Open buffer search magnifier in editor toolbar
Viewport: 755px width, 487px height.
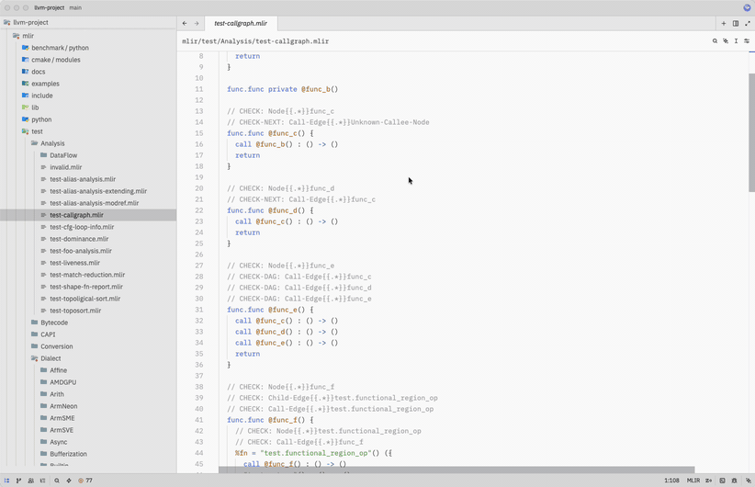pyautogui.click(x=715, y=41)
